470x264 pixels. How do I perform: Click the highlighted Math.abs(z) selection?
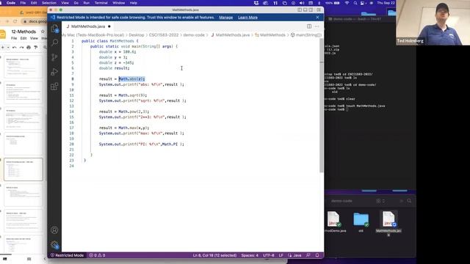131,79
